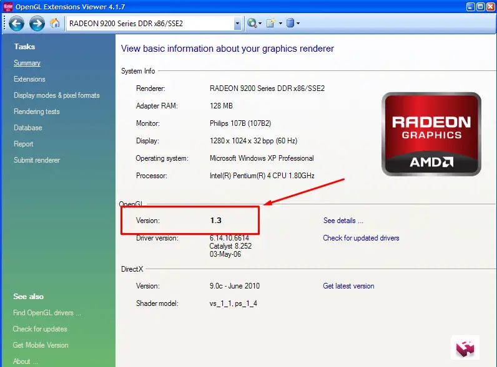This screenshot has width=497, height=367.
Task: Select the driver version 6.14.10.6614 text
Action: click(x=229, y=238)
